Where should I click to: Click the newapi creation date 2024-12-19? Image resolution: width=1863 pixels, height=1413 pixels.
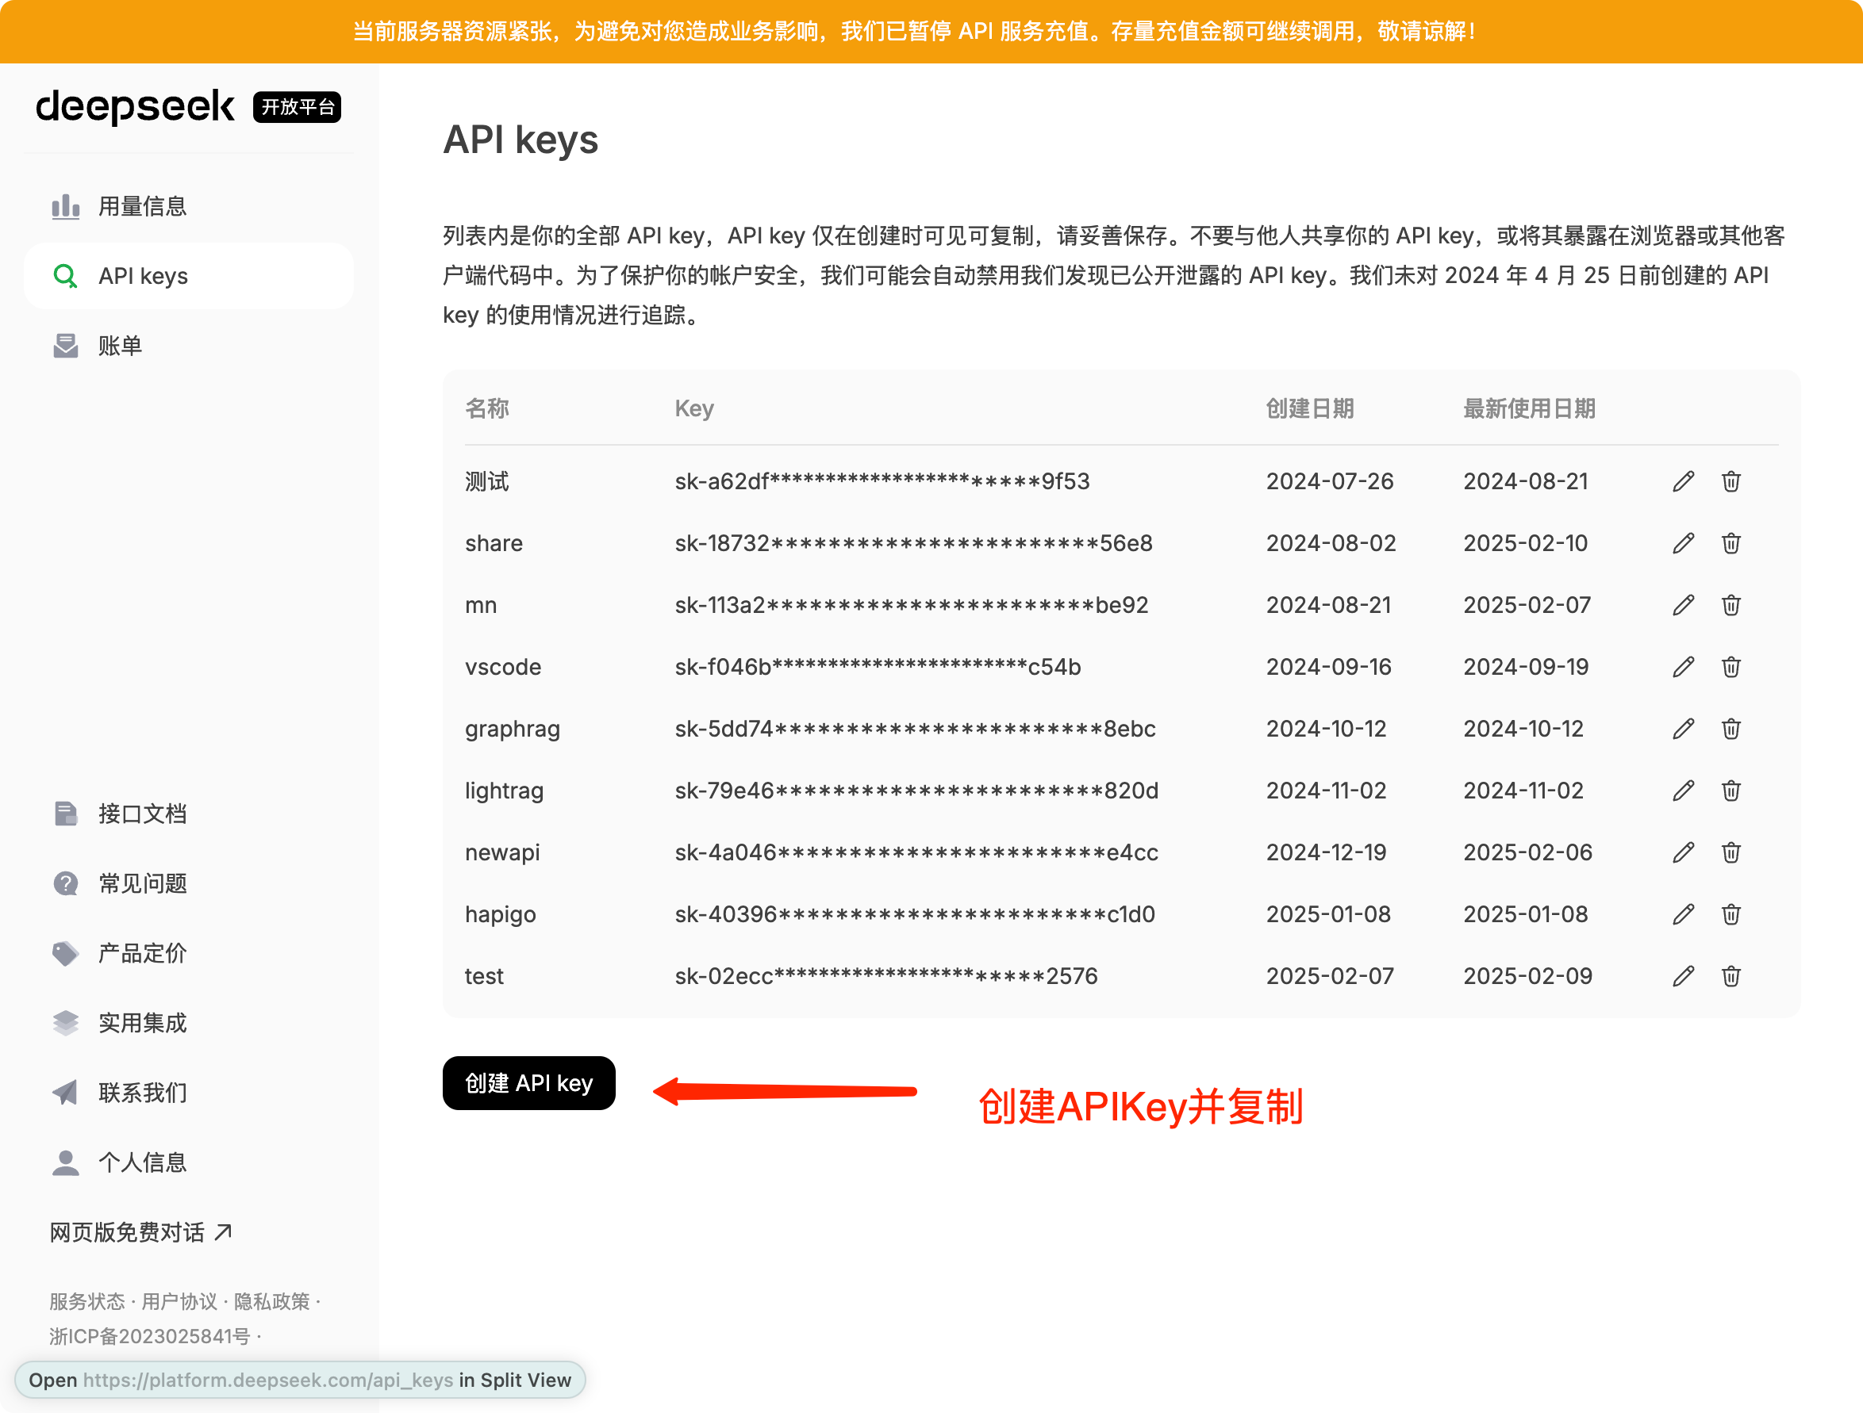point(1327,852)
